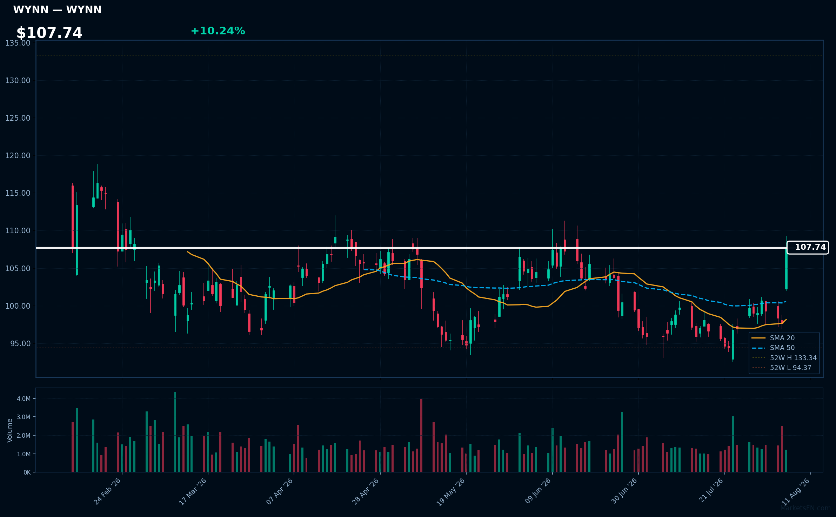Click the 1.0M volume axis label
This screenshot has width=836, height=517.
click(x=24, y=454)
